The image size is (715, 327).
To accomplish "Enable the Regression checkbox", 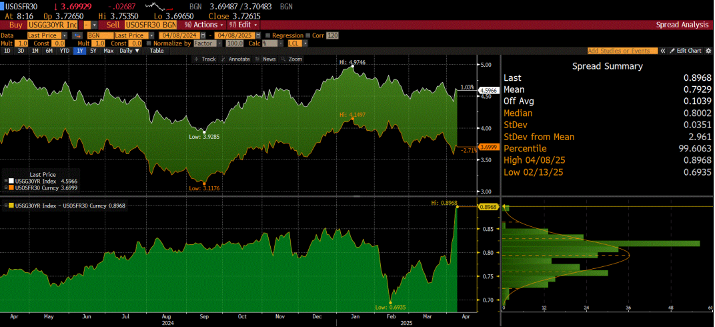I will click(x=268, y=35).
